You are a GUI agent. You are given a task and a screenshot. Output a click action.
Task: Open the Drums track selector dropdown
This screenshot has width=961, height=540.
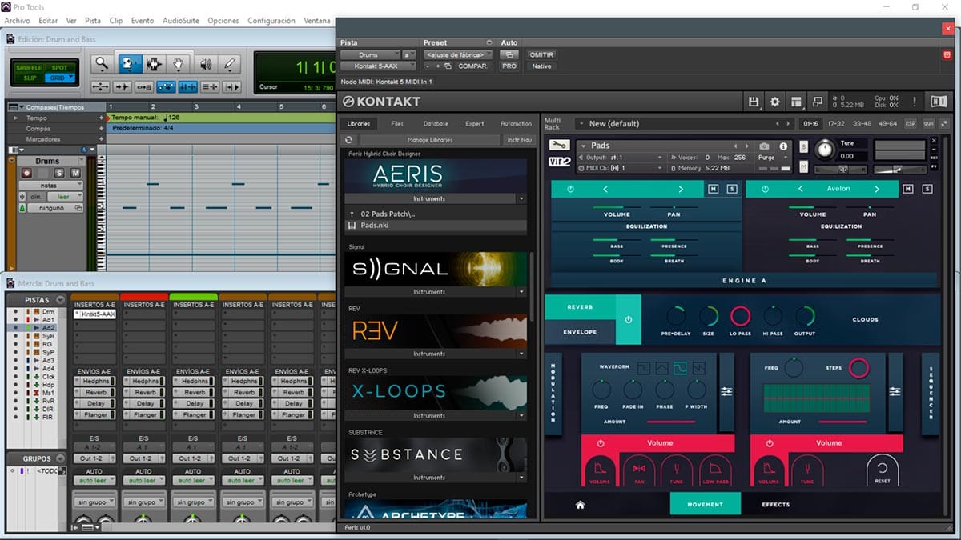coord(369,55)
